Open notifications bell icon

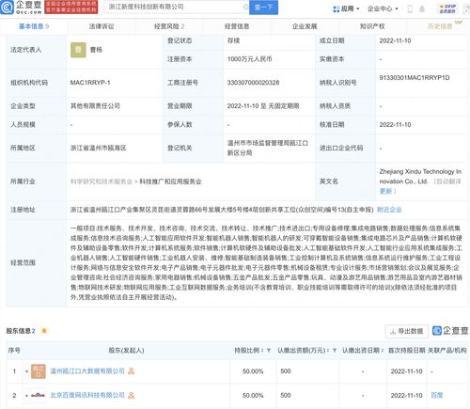click(x=422, y=8)
